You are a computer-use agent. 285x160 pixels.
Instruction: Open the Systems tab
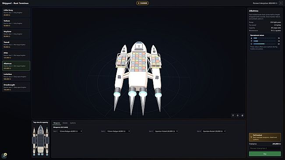coord(73,123)
